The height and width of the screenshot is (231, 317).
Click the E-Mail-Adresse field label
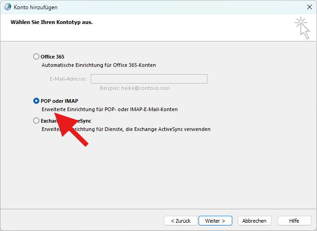tap(68, 79)
